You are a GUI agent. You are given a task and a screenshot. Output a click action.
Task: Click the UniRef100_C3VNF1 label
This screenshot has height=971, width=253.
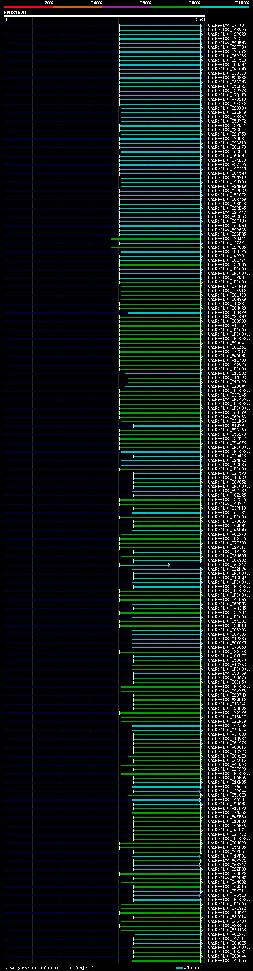click(x=227, y=125)
